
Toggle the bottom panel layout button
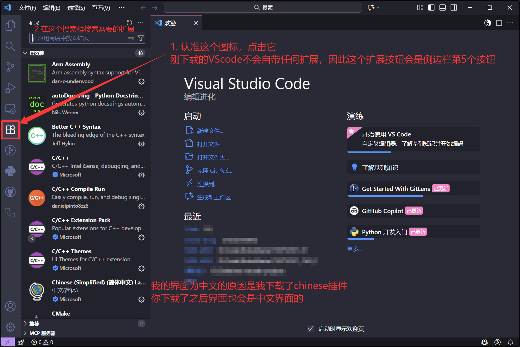click(x=442, y=7)
